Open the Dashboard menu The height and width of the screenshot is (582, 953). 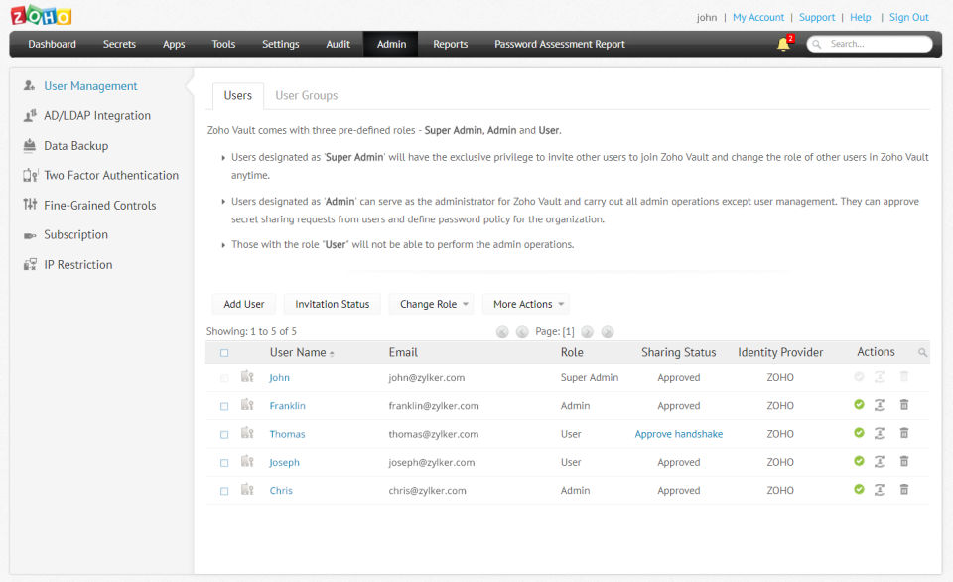coord(53,44)
